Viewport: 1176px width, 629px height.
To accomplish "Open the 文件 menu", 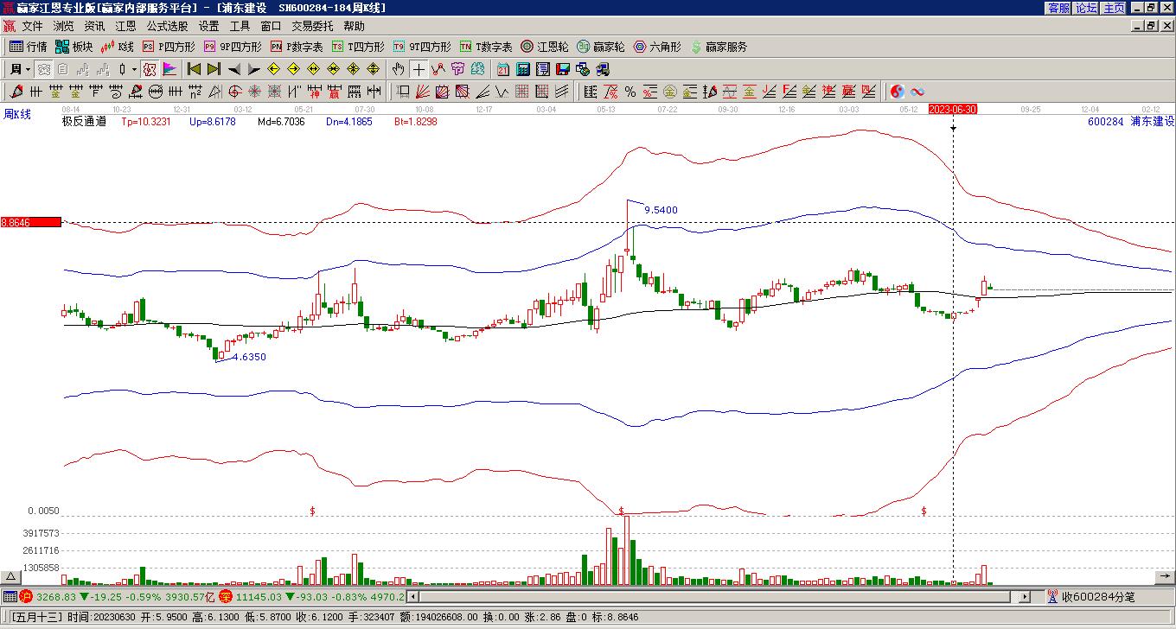I will point(32,27).
